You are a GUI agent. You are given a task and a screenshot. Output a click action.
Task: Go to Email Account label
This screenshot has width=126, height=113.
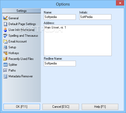(18, 41)
